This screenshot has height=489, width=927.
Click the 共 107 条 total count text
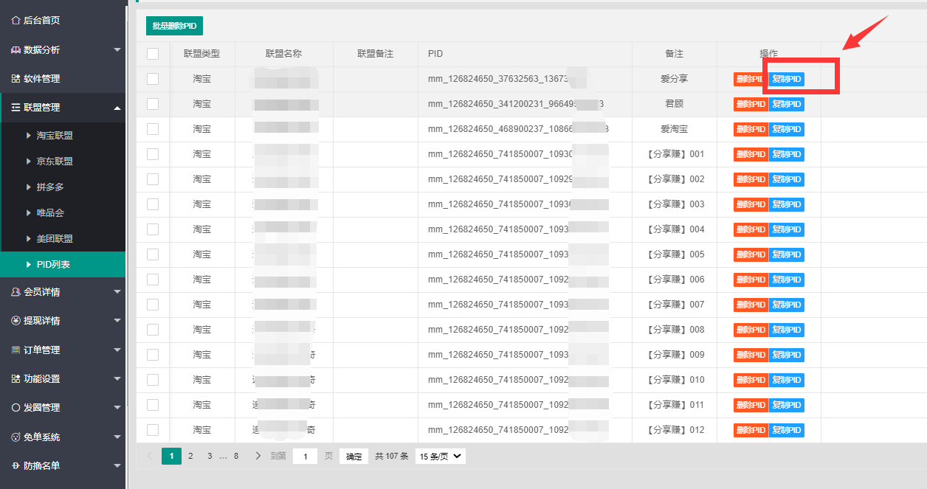[391, 457]
